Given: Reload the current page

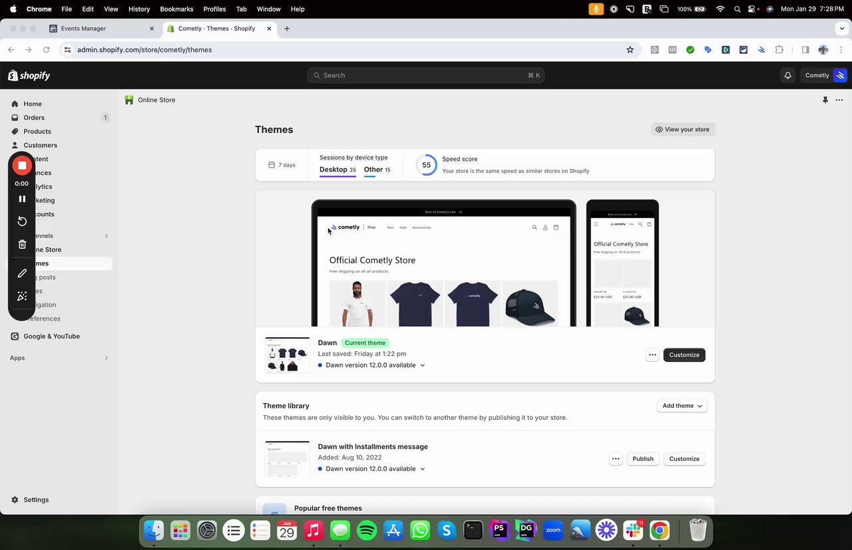Looking at the screenshot, I should [47, 50].
